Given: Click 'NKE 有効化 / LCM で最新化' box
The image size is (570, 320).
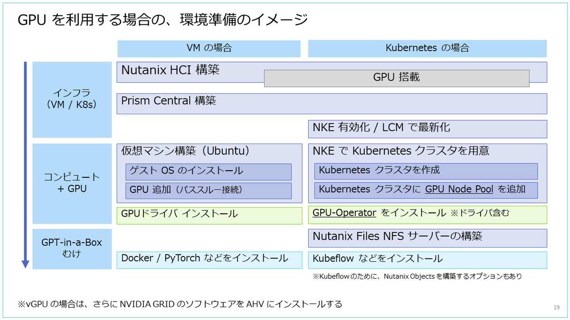Looking at the screenshot, I should [x=427, y=128].
